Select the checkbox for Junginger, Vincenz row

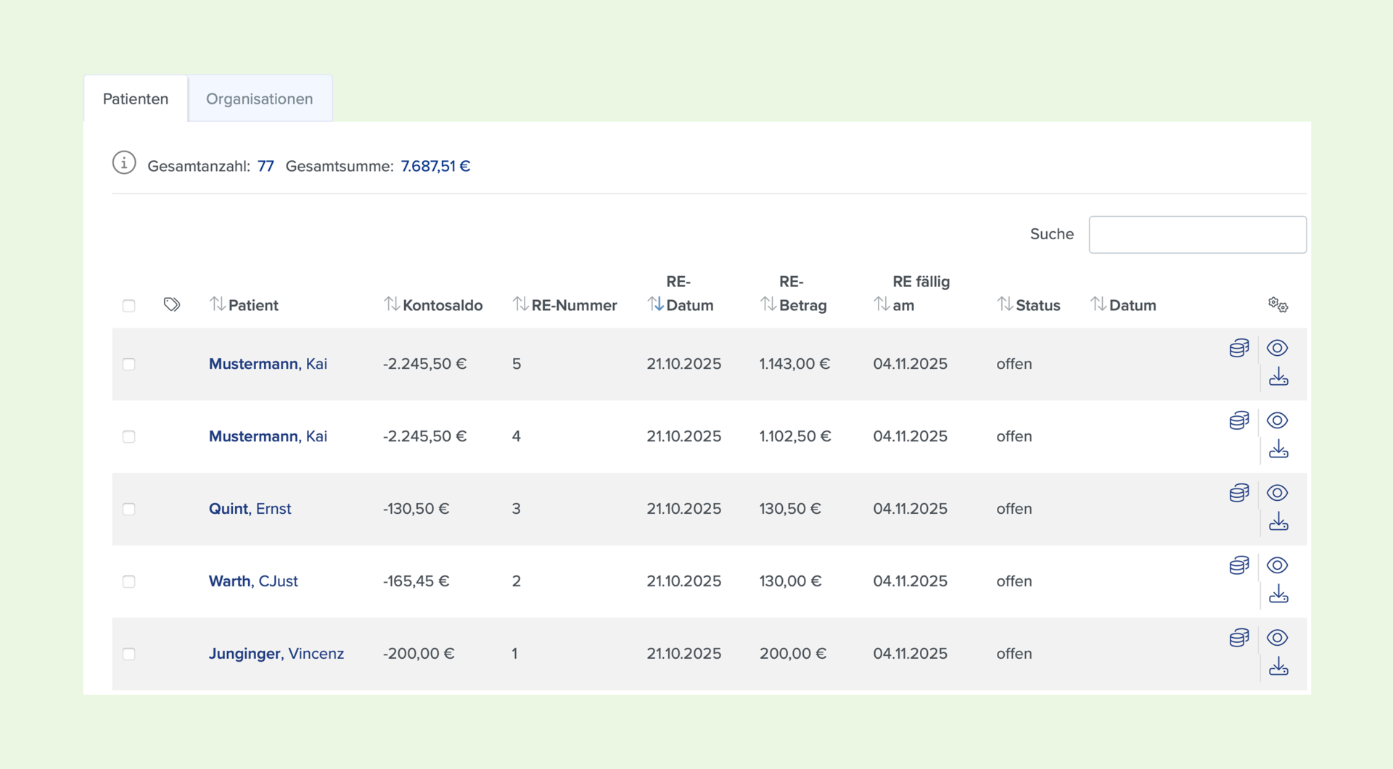(x=129, y=654)
